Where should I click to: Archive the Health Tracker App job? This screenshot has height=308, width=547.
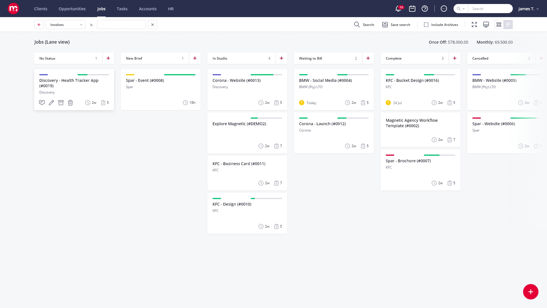[x=61, y=103]
